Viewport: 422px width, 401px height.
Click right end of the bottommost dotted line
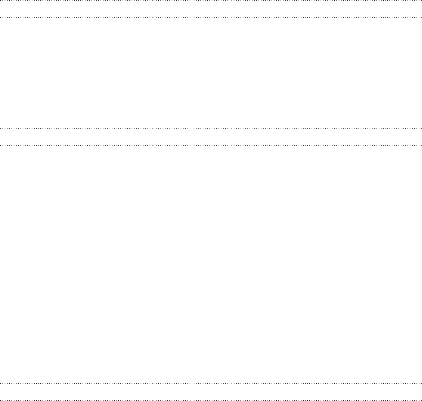[x=421, y=400]
